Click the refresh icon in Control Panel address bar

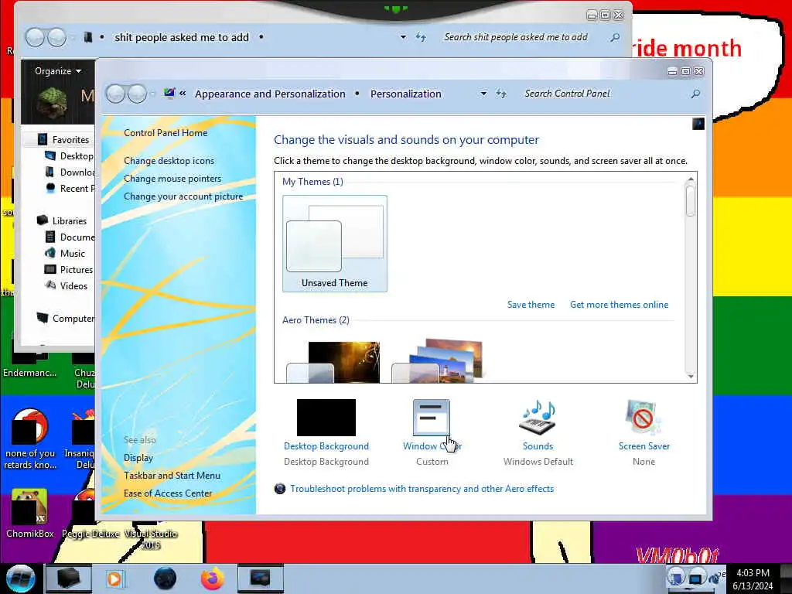click(x=501, y=94)
